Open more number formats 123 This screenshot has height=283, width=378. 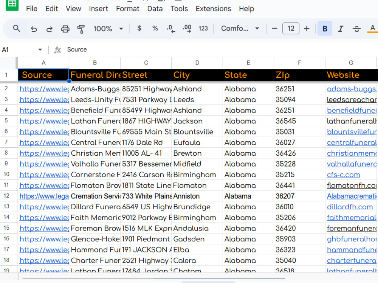point(203,28)
